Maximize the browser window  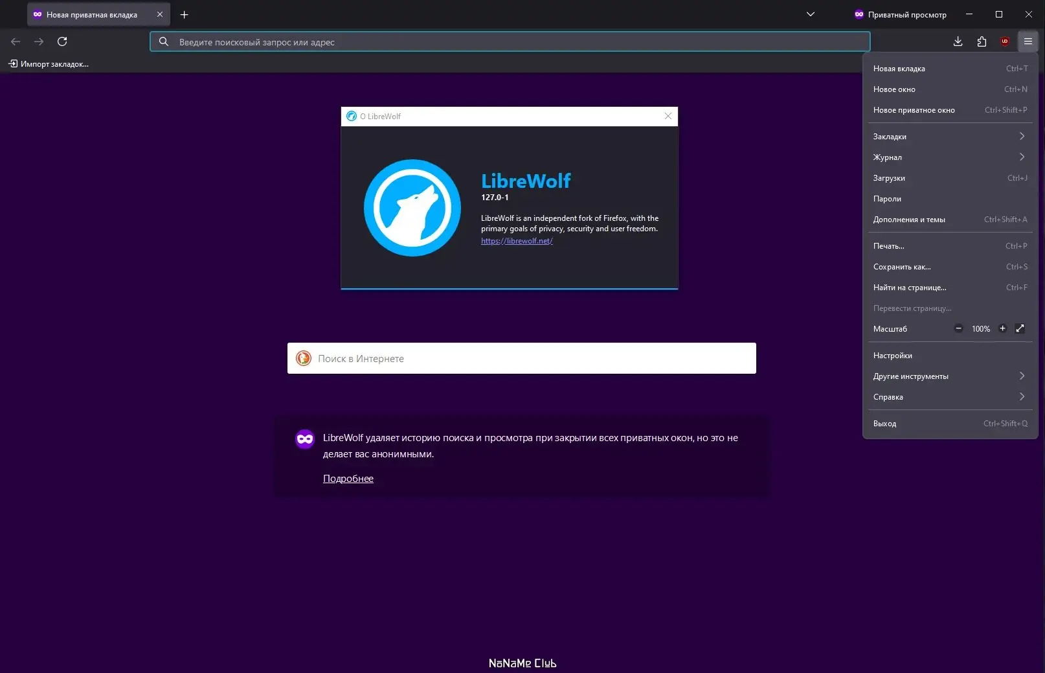tap(999, 14)
